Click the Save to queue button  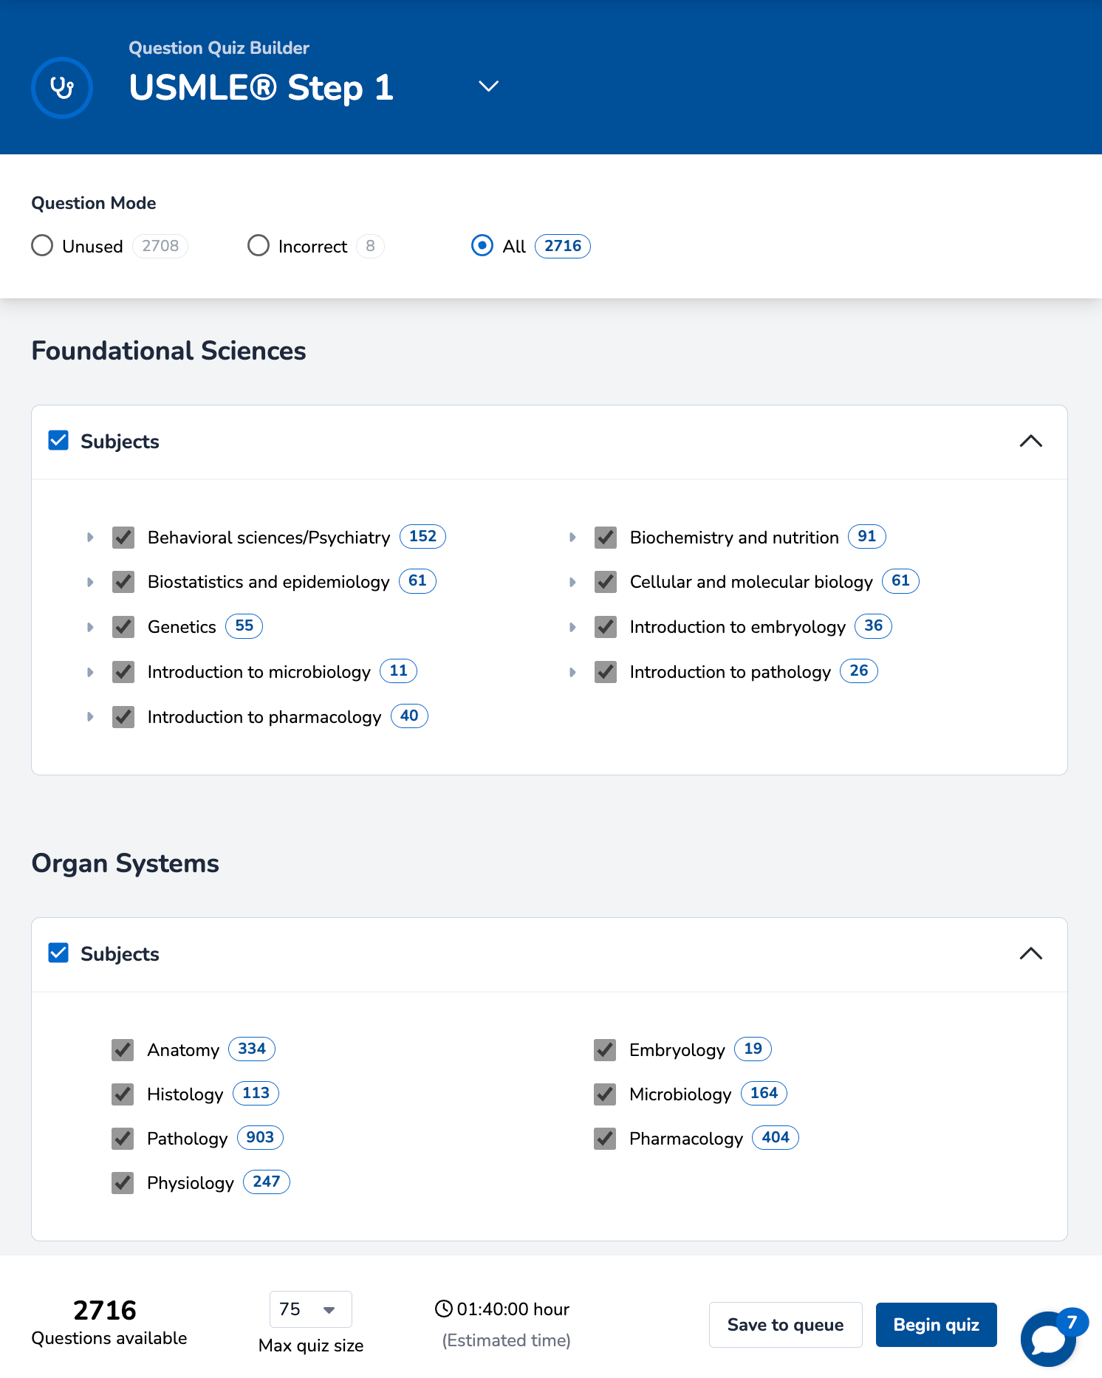(x=785, y=1325)
